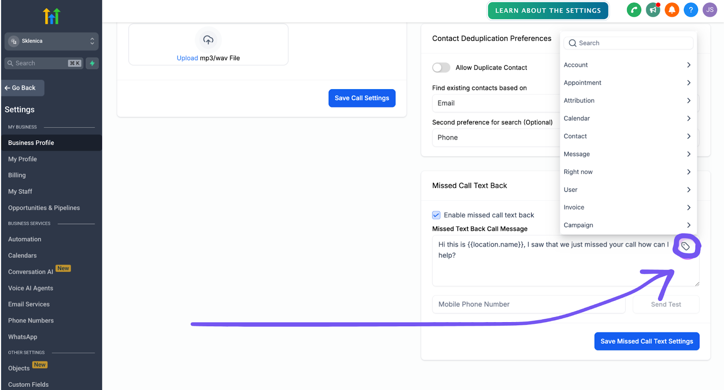This screenshot has width=724, height=390.
Task: Click the magnifier icon in custom values search
Action: click(572, 43)
